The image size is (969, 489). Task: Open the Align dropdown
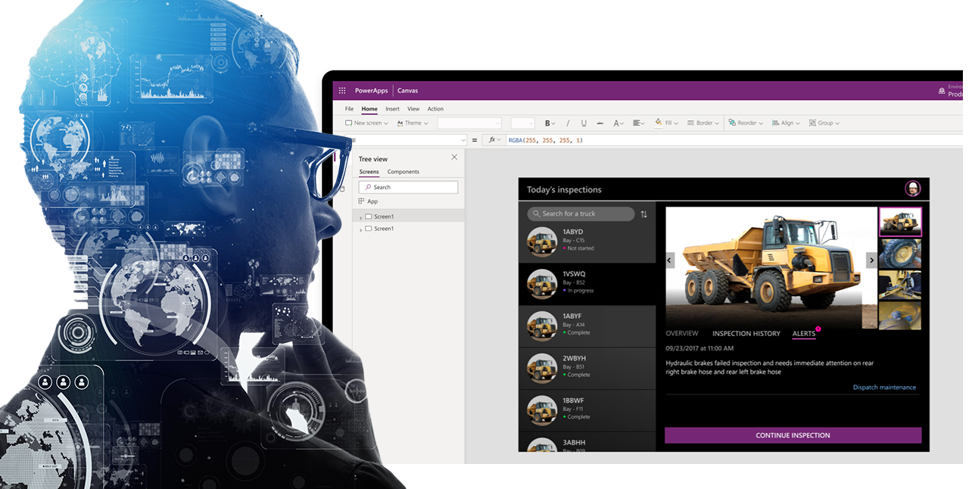(786, 123)
